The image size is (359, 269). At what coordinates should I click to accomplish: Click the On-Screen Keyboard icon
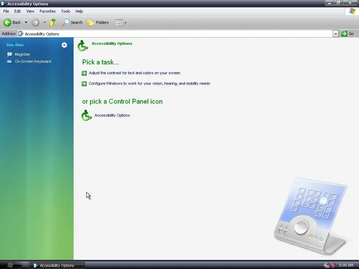pos(9,62)
